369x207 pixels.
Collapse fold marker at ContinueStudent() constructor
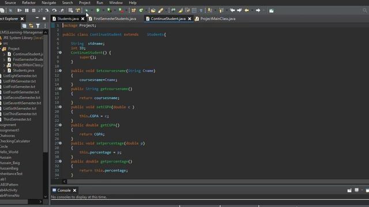tap(61, 52)
